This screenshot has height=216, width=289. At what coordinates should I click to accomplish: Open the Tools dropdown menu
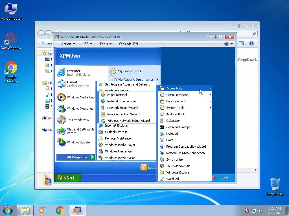(x=106, y=44)
